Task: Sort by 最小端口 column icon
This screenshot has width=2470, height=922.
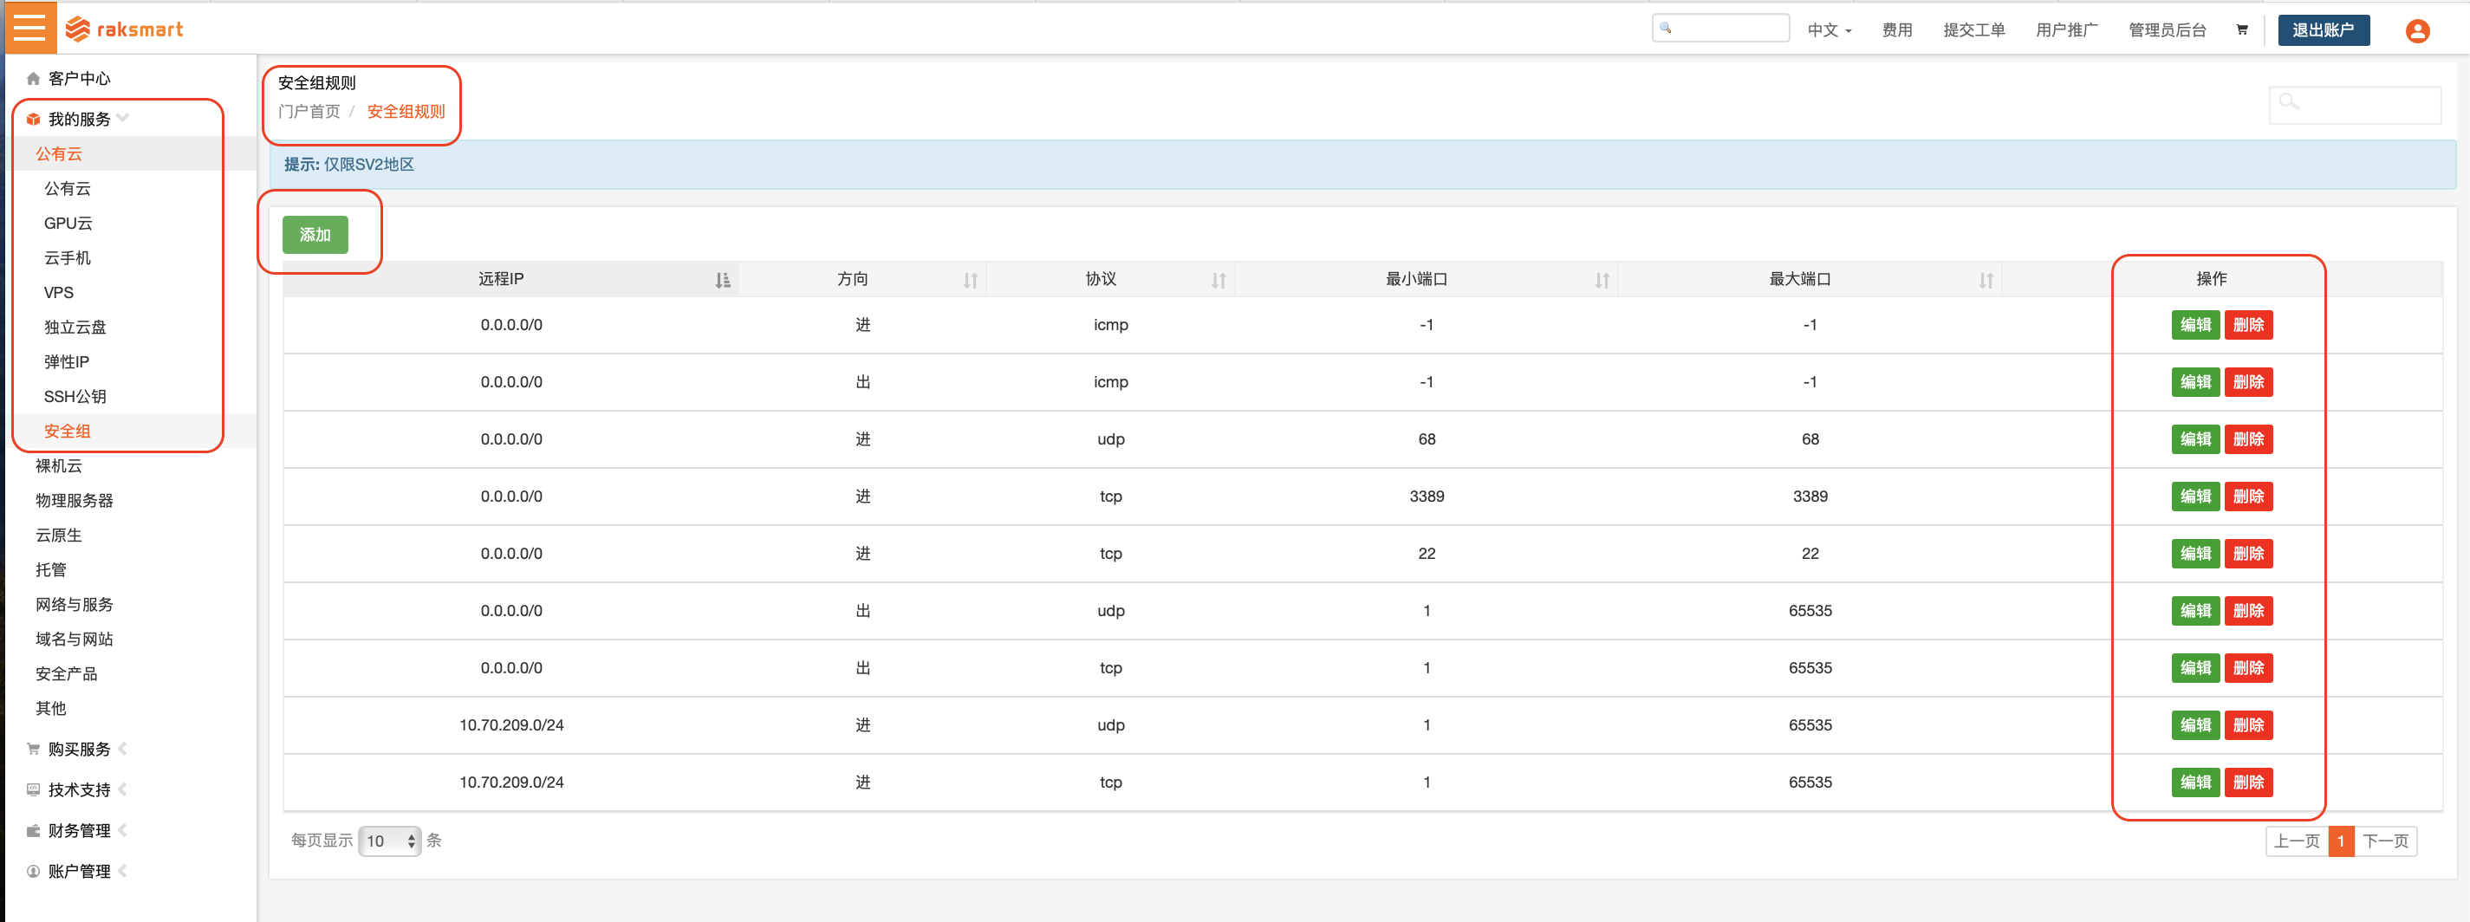Action: pos(1602,280)
